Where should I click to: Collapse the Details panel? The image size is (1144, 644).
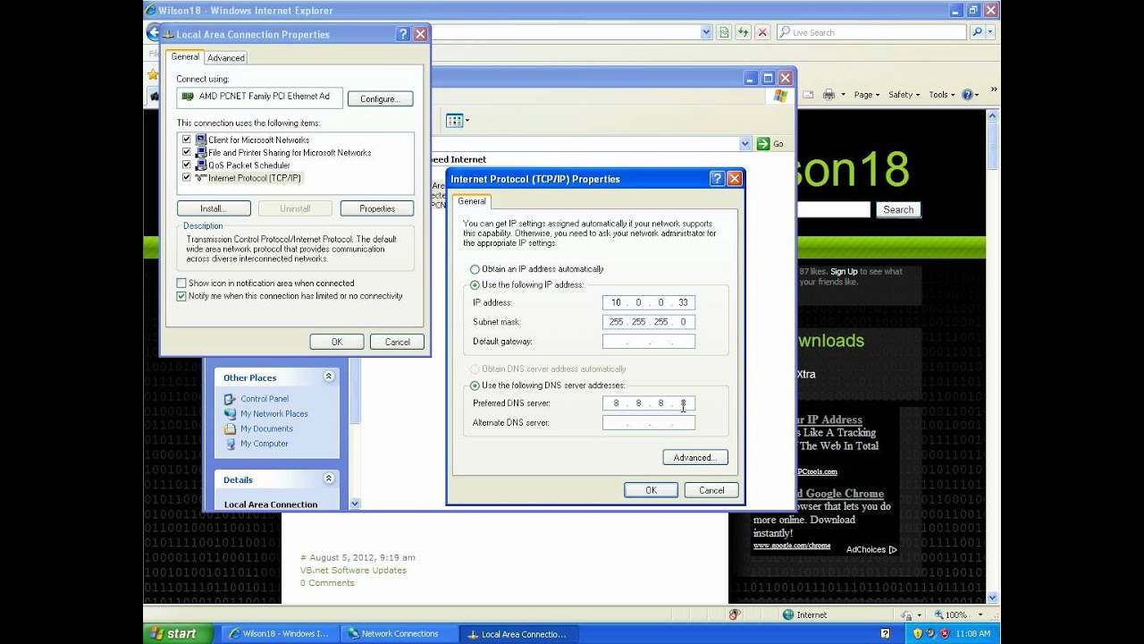coord(328,479)
